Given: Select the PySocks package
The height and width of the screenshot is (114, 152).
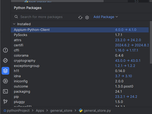Looking at the screenshot, I should pos(21,35).
